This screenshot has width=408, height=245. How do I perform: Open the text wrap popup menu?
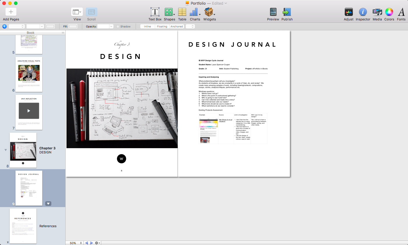(190, 27)
